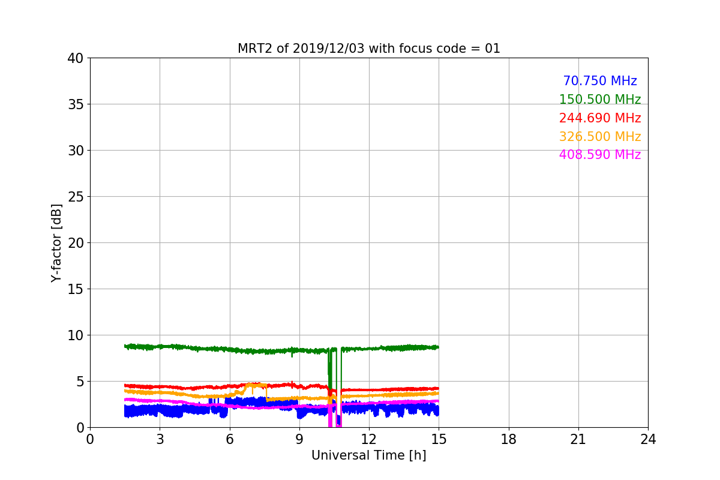Select the orange 326.500 MHz legend label
Viewport: 720px width, 480px height.
[x=600, y=137]
